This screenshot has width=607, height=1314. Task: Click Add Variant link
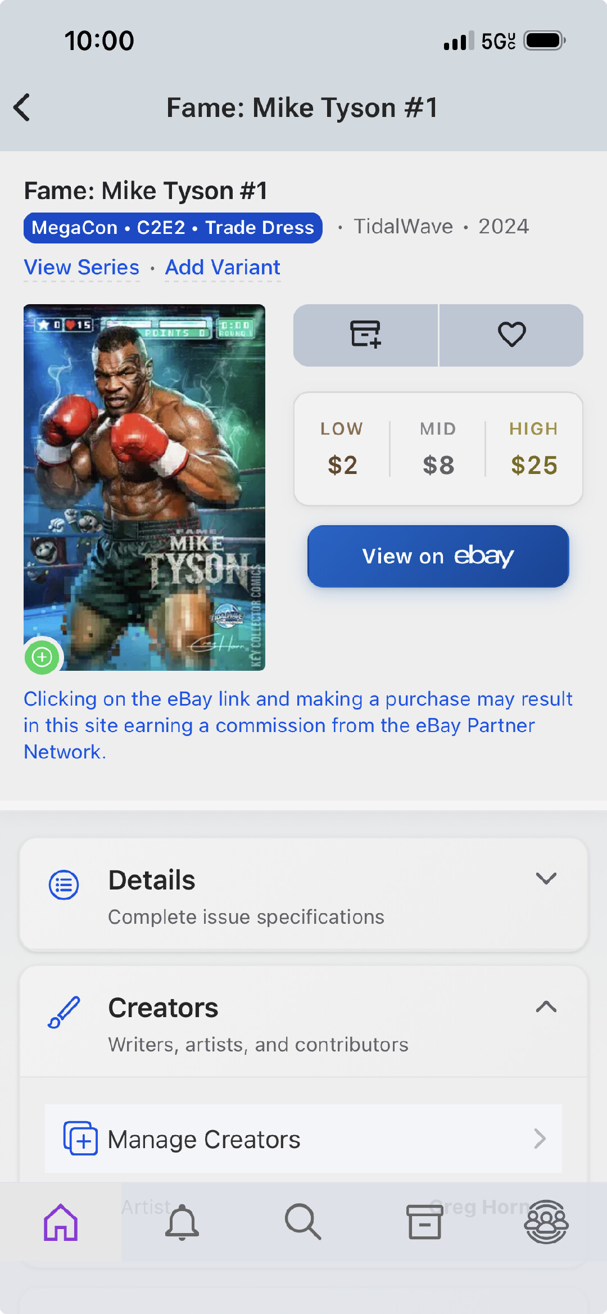(223, 268)
